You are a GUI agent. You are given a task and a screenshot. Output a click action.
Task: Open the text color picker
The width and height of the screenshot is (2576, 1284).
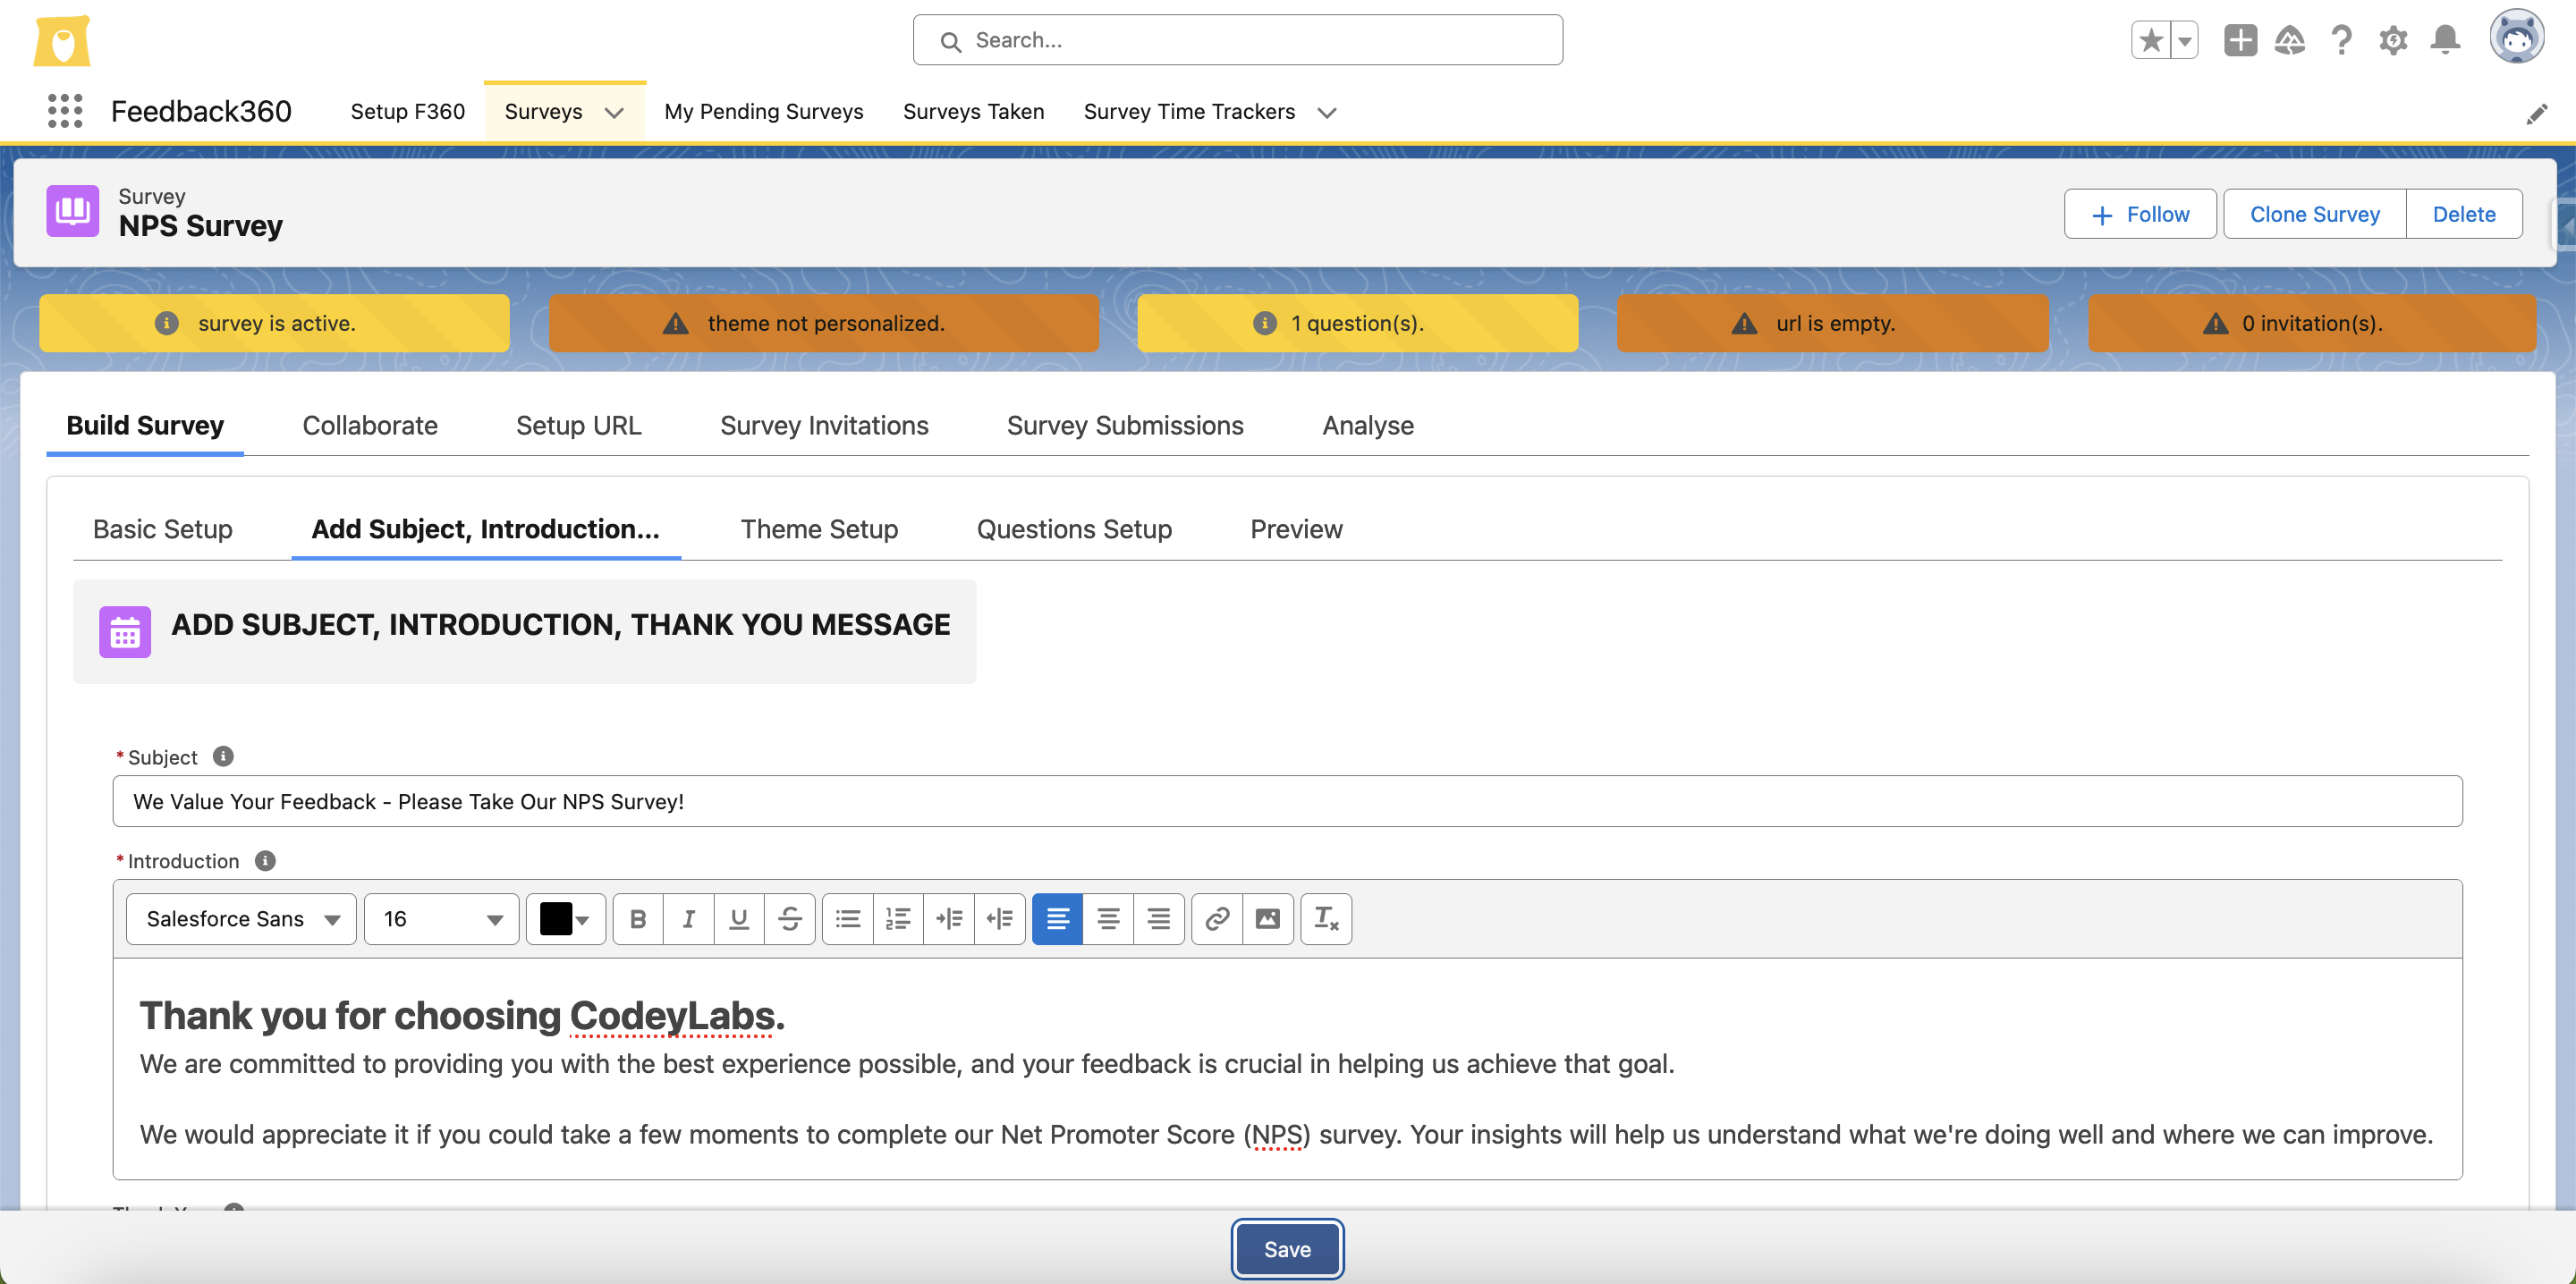pyautogui.click(x=566, y=918)
